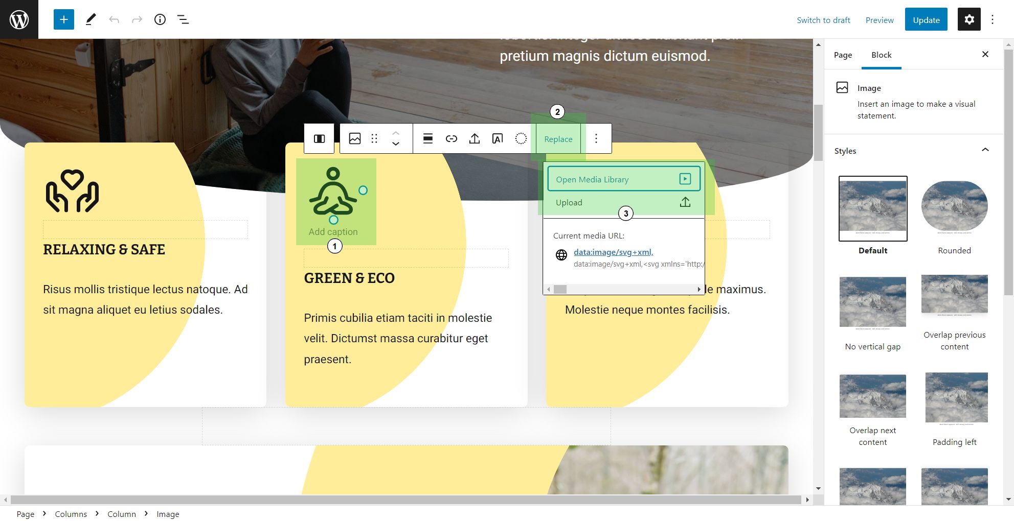Image resolution: width=1014 pixels, height=521 pixels.
Task: Click the Switch to draft link
Action: 823,20
